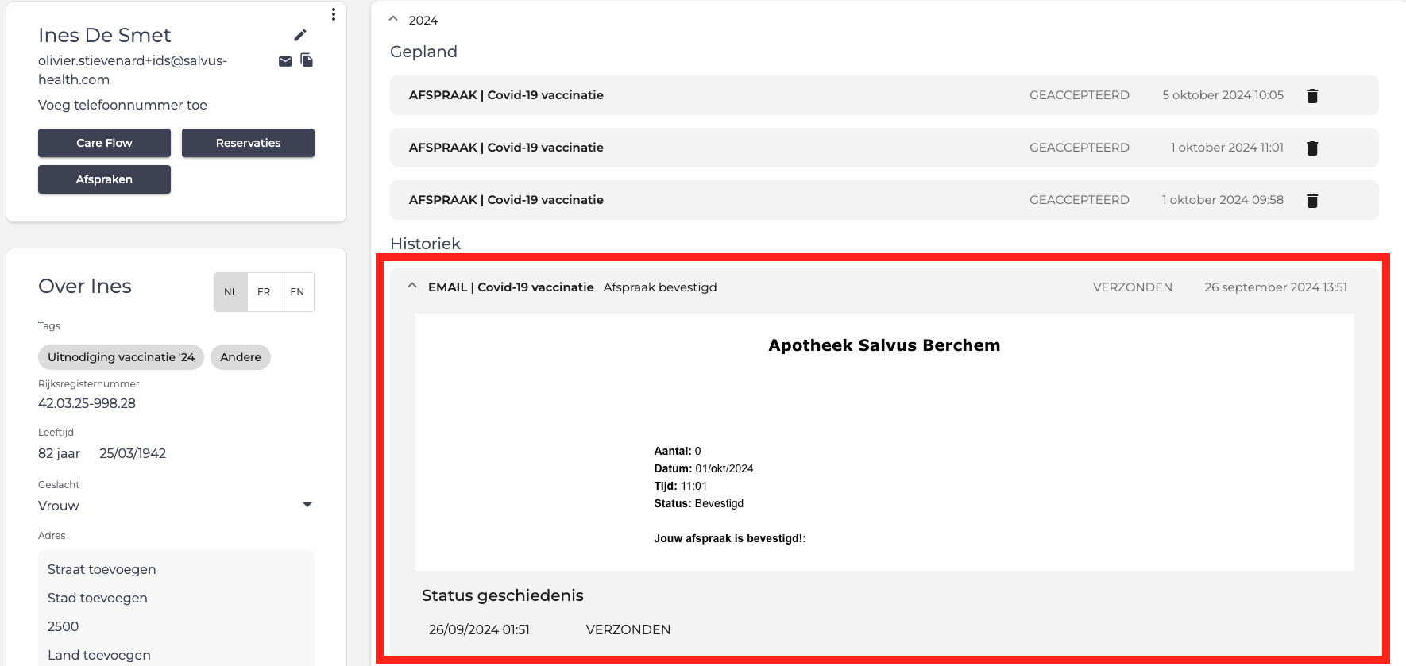Delete the 1 oktober 2024 11:01 appointment
1406x666 pixels.
tap(1312, 148)
